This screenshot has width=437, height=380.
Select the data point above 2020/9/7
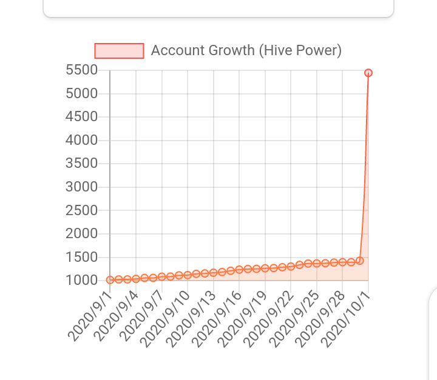[x=161, y=277]
